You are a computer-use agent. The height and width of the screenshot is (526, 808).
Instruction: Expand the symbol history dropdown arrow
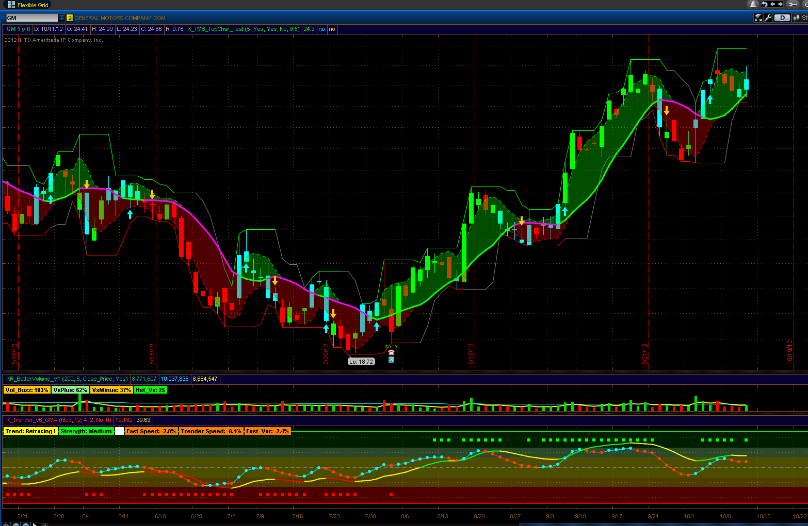coord(62,18)
